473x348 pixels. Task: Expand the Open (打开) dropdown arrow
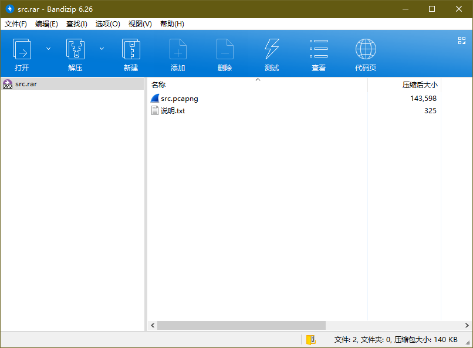pyautogui.click(x=48, y=49)
